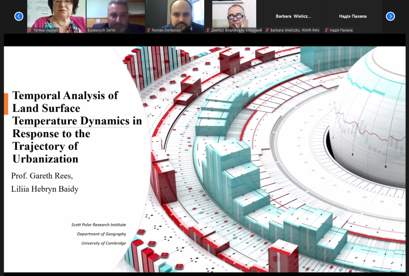
Task: Click the orange accent bar beside title
Action: (6, 104)
